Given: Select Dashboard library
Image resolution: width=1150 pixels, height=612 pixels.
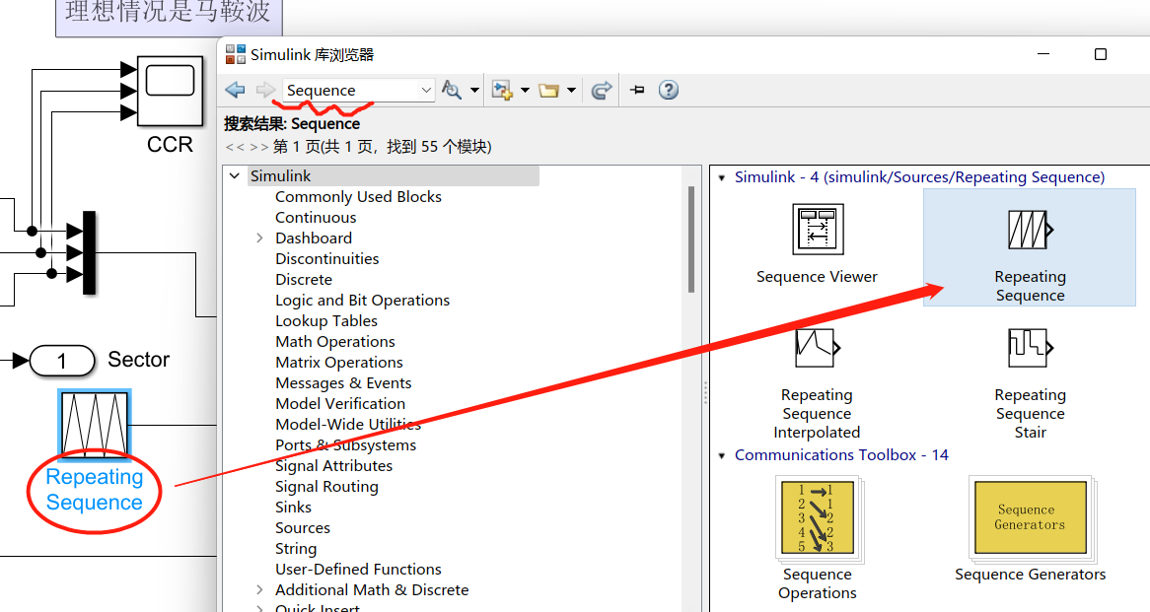Looking at the screenshot, I should click(314, 238).
